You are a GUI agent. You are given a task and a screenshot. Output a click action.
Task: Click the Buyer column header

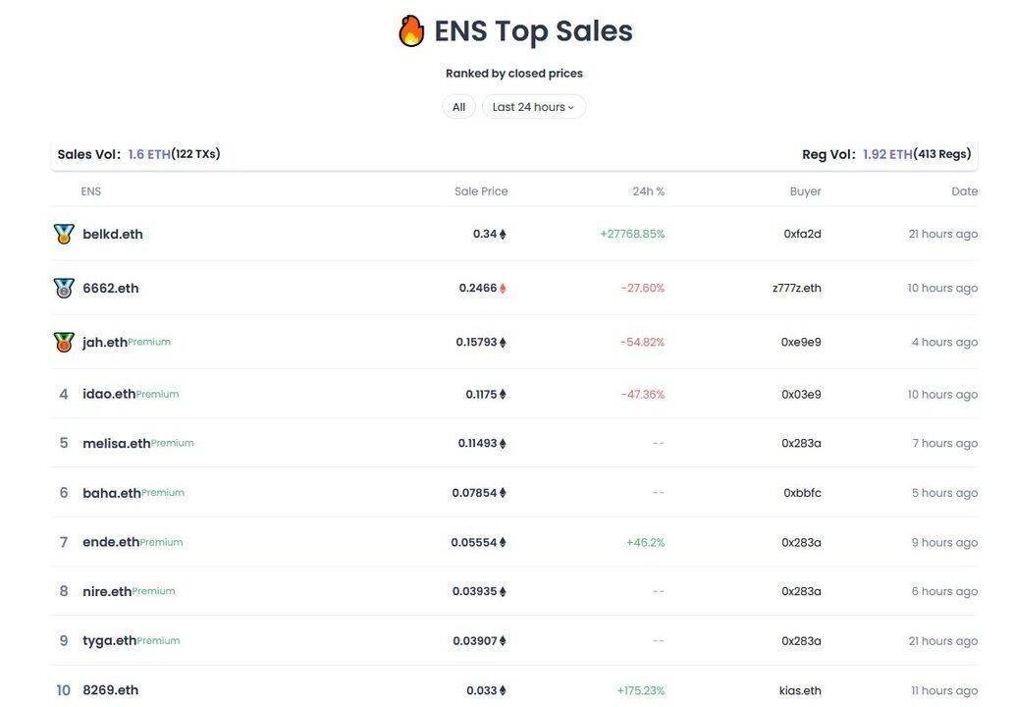pos(805,191)
